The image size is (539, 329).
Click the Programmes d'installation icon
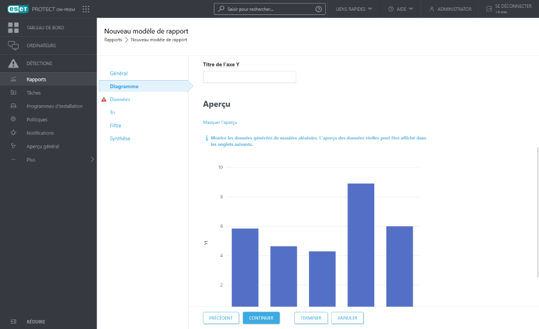pos(13,106)
